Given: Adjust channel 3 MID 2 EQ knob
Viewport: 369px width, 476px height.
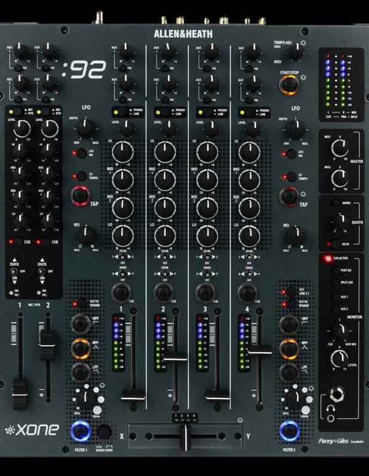Looking at the screenshot, I should [207, 208].
